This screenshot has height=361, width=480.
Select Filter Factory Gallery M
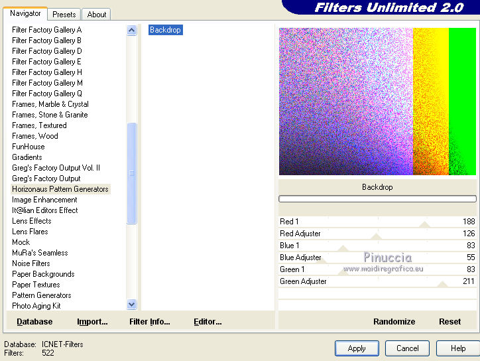click(47, 83)
